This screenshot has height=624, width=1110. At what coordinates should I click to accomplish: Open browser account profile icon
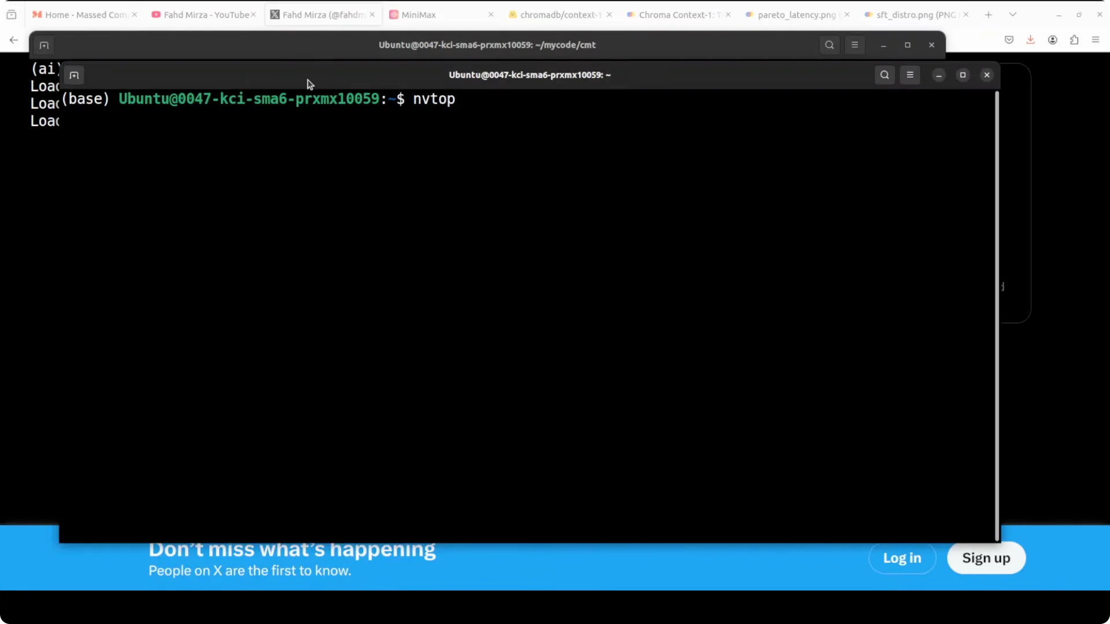point(1052,40)
